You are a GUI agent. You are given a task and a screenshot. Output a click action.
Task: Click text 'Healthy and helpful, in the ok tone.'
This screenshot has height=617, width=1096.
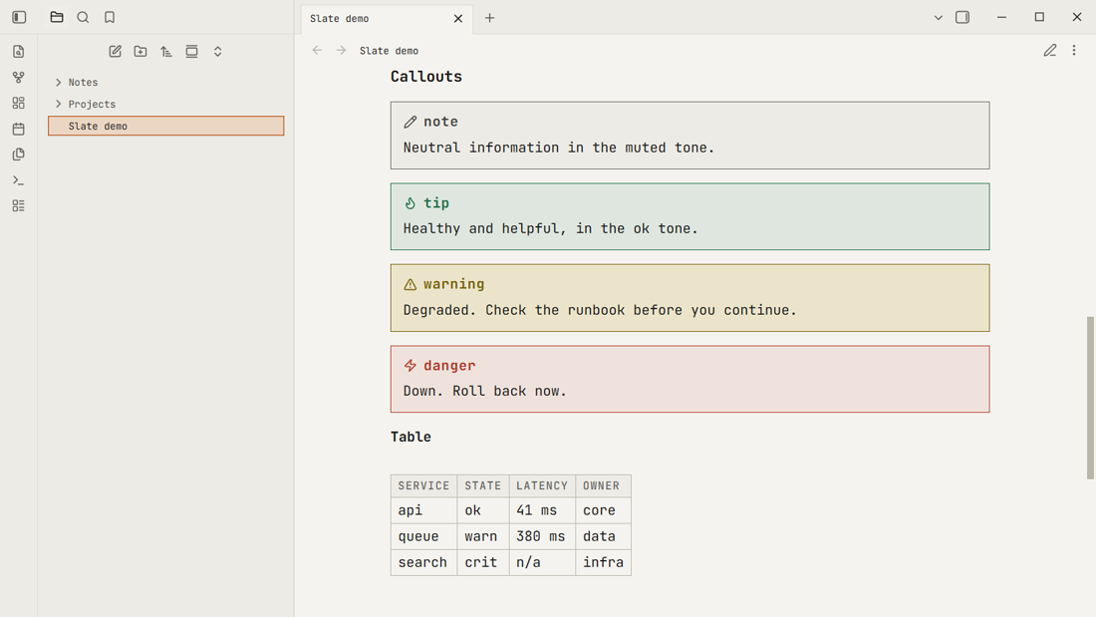point(550,228)
